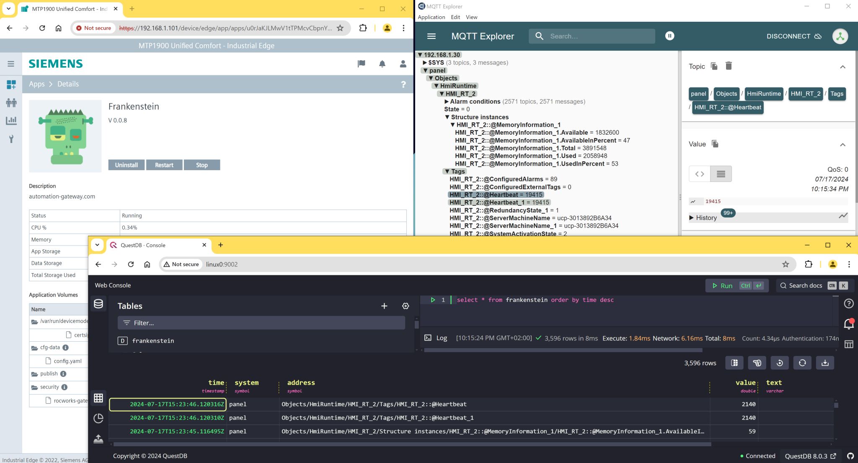
Task: Select the frankenstein table entry
Action: point(153,341)
